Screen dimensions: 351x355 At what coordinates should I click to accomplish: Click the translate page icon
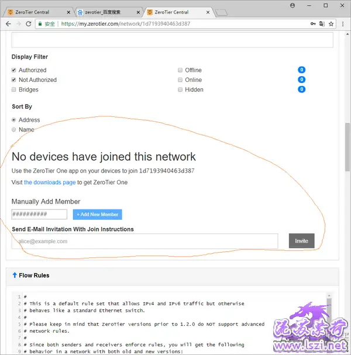[x=322, y=24]
